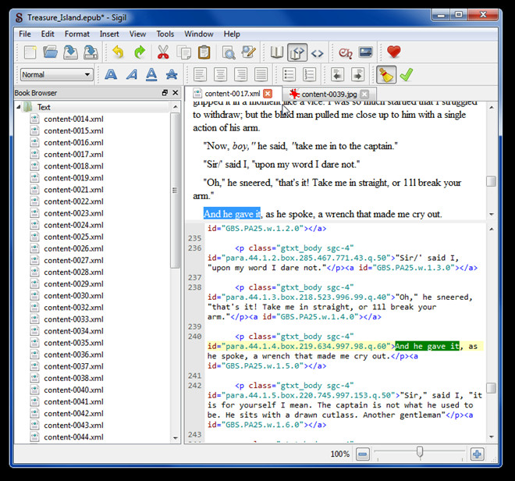515x481 pixels.
Task: Collapse the Text folder in Book Browser
Action: [19, 107]
